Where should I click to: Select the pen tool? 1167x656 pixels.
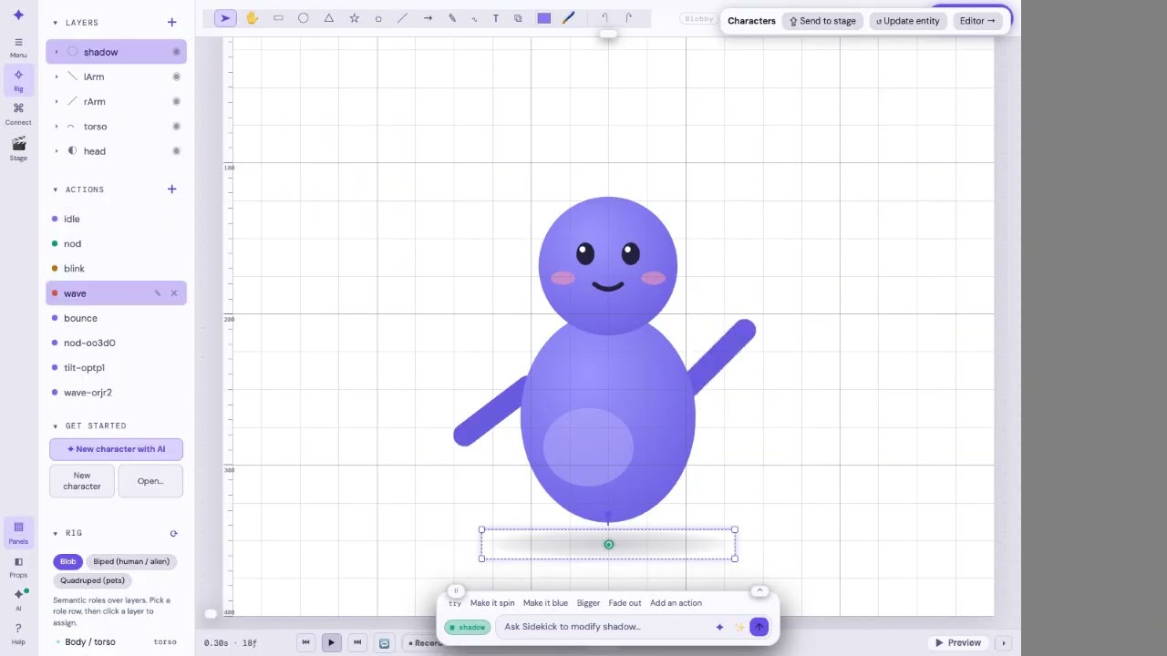(x=452, y=18)
